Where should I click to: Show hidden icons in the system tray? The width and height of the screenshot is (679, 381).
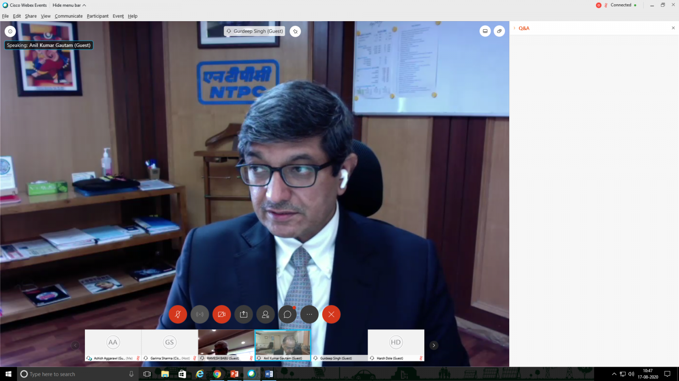(614, 374)
